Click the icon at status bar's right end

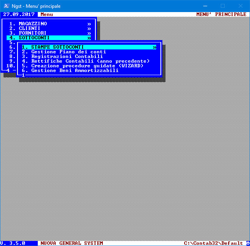(x=247, y=243)
